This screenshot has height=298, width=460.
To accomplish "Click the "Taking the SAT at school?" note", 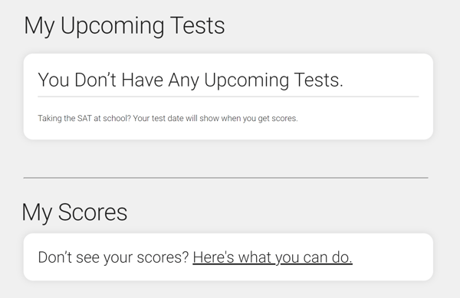I will 84,119.
